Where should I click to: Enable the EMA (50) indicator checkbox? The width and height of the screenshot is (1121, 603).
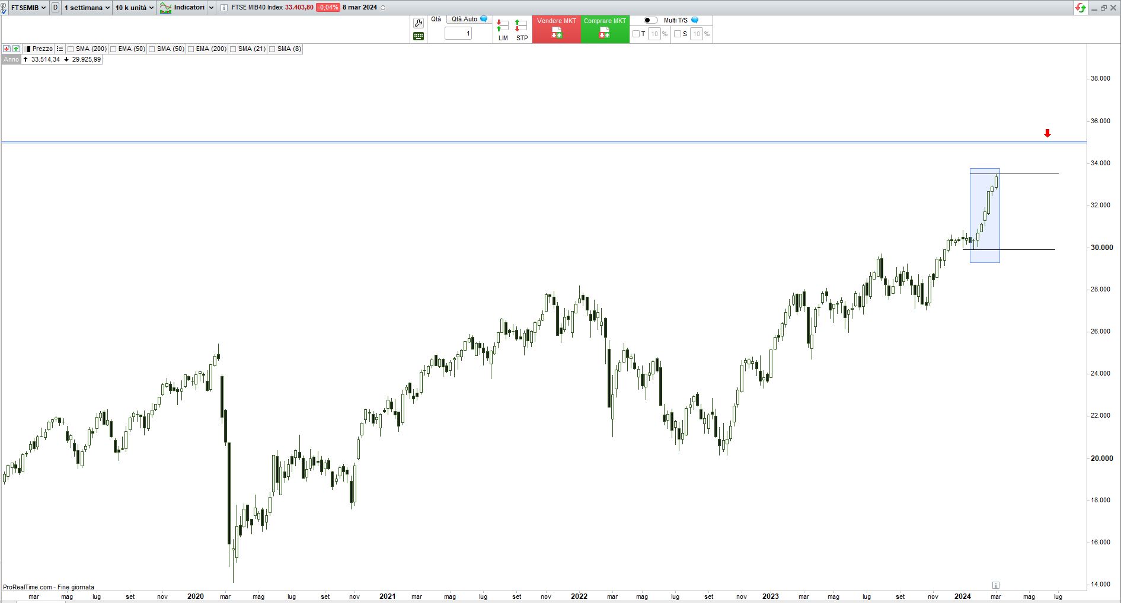coord(113,49)
